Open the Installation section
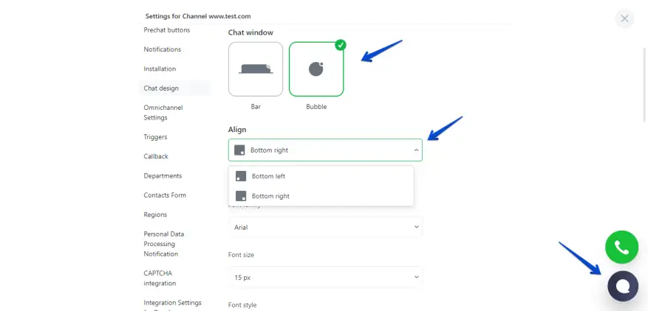This screenshot has width=648, height=311. click(x=160, y=69)
